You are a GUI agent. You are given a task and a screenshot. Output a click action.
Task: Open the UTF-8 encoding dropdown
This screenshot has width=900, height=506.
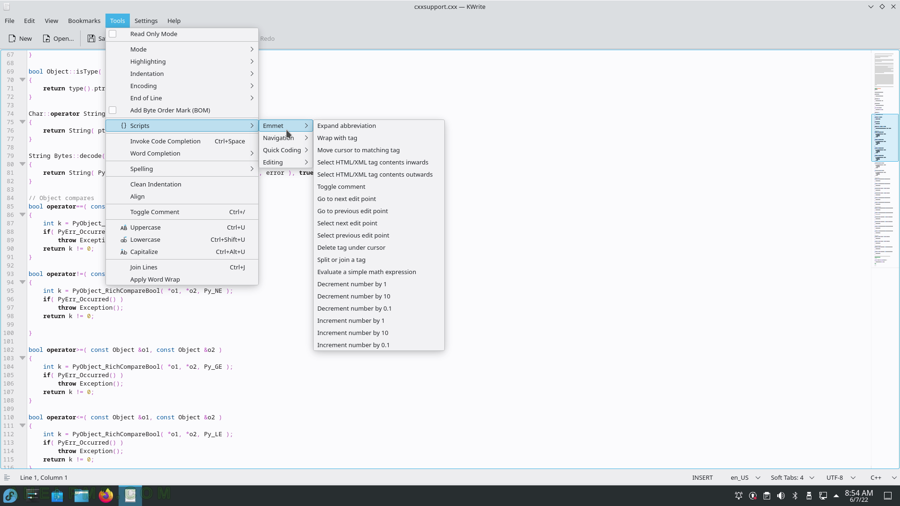[840, 477]
